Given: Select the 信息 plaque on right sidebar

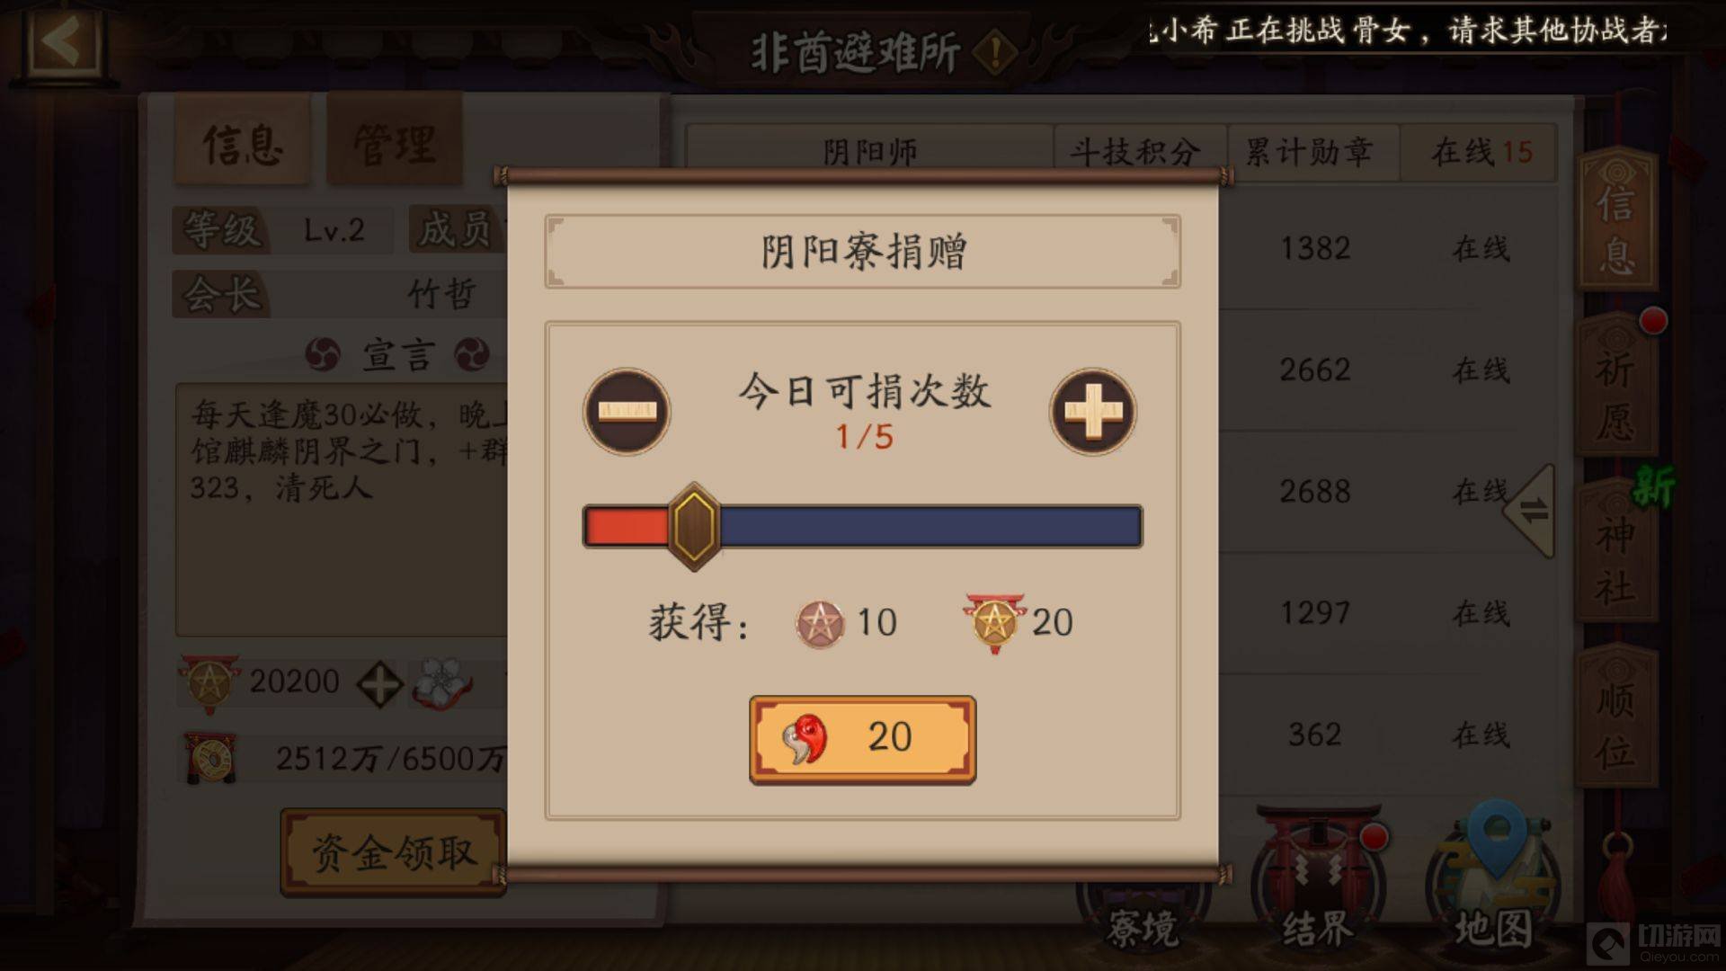Looking at the screenshot, I should point(1616,221).
